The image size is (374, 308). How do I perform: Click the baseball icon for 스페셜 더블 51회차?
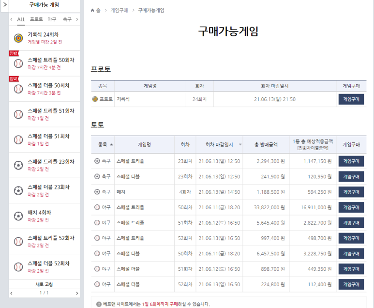[x=18, y=139]
